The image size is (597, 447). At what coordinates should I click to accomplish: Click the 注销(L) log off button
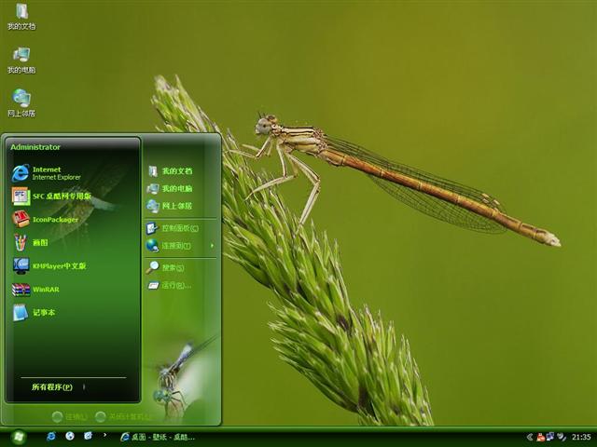pos(70,416)
